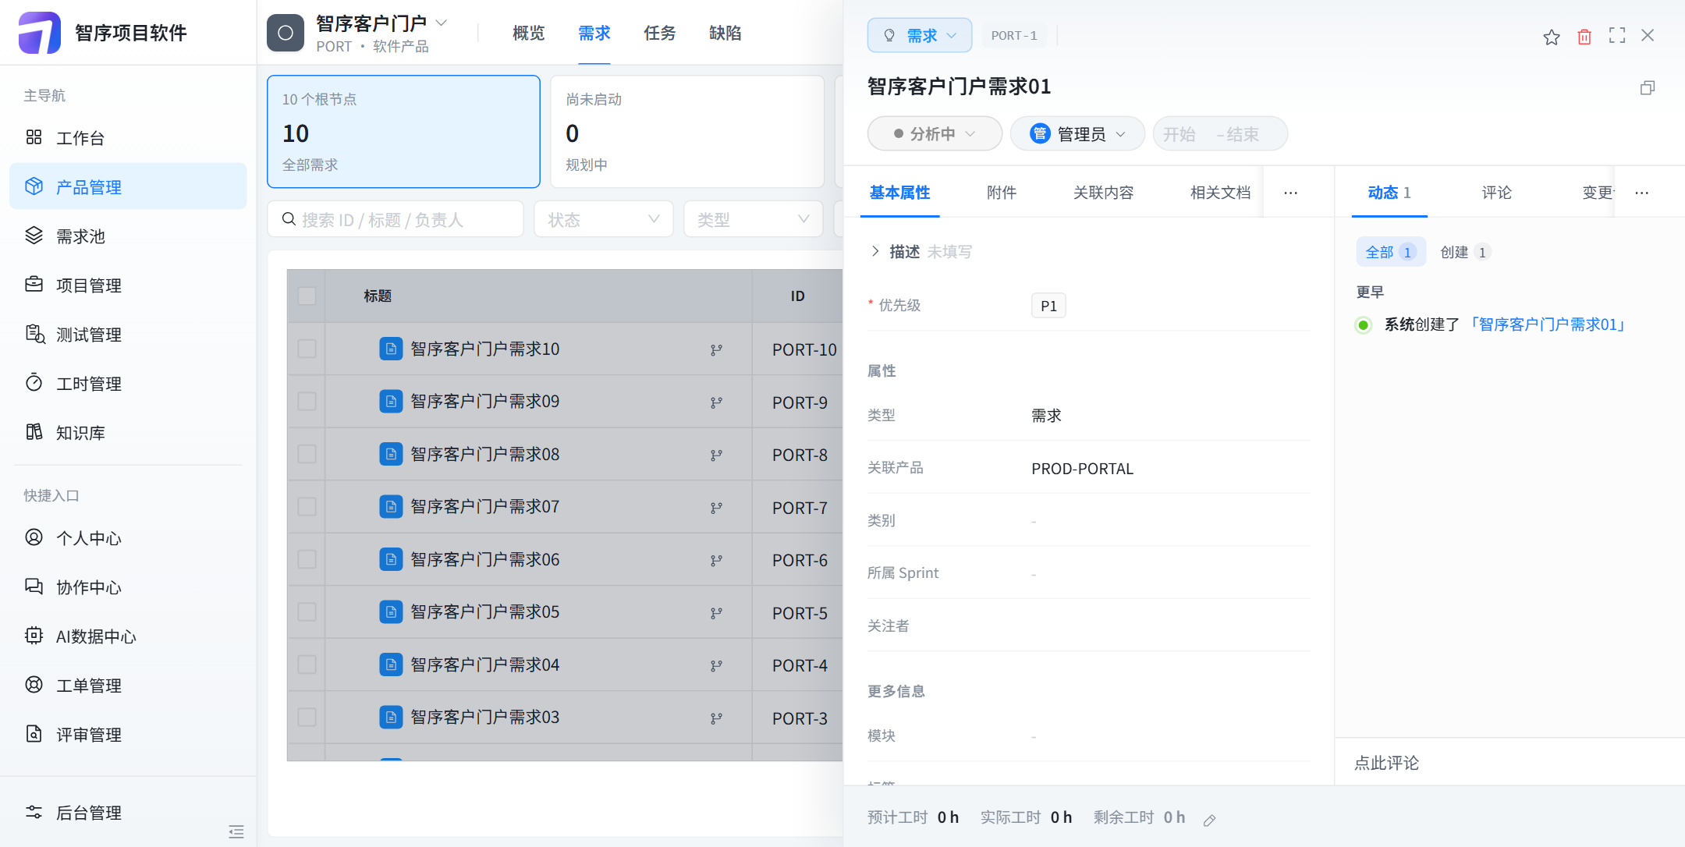The height and width of the screenshot is (847, 1685).
Task: Focus the 搜索 ID / 标题 / 负责人 field
Action: point(396,219)
